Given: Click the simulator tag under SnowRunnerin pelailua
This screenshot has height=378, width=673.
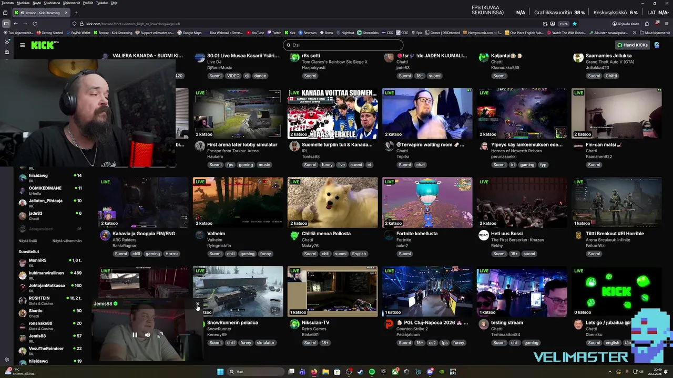Looking at the screenshot, I should point(266,343).
